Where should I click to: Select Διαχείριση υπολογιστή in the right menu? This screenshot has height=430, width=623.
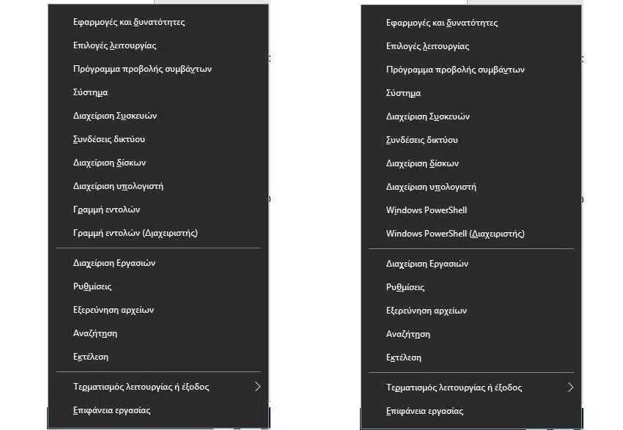pos(471,187)
